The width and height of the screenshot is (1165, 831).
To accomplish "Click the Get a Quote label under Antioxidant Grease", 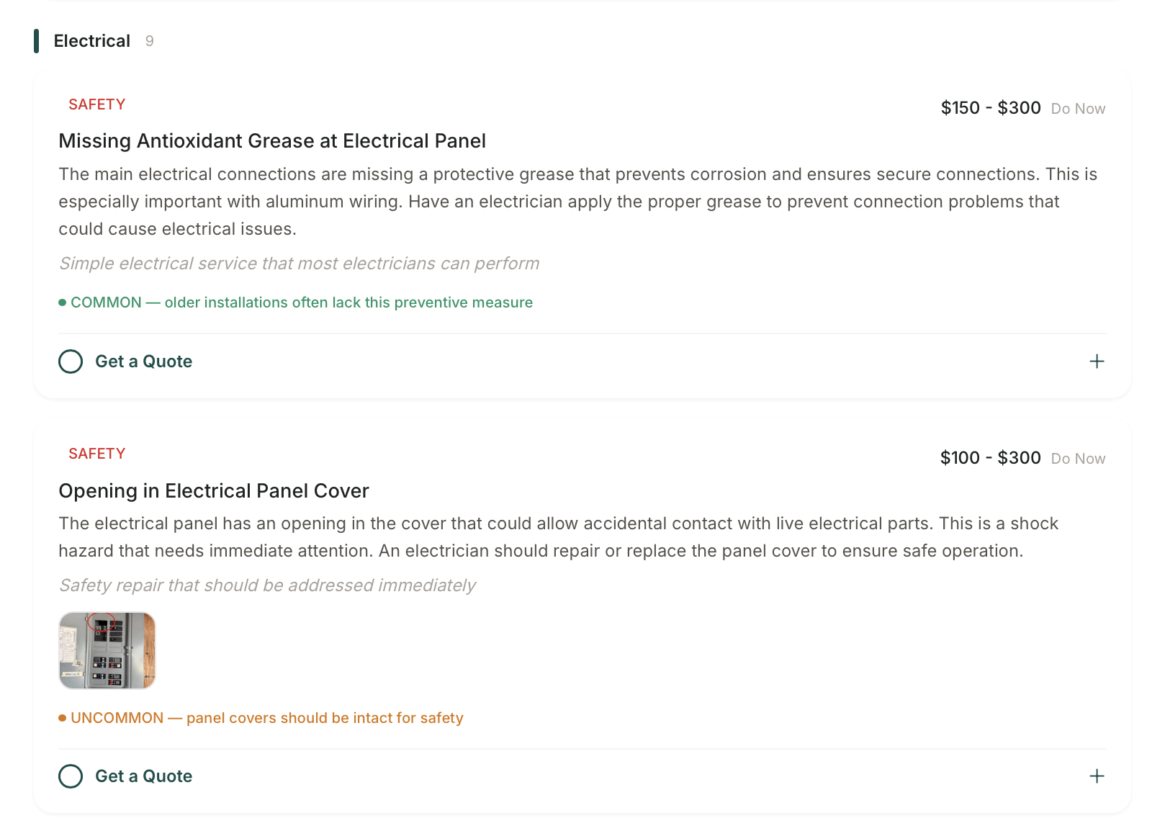I will click(x=144, y=361).
